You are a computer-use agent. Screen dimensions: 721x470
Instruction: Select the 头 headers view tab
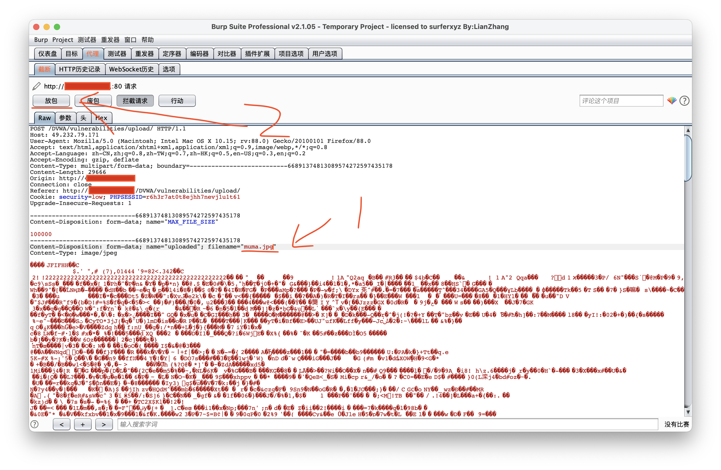pyautogui.click(x=84, y=118)
